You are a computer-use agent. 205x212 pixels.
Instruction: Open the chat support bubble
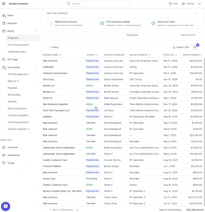[6, 206]
